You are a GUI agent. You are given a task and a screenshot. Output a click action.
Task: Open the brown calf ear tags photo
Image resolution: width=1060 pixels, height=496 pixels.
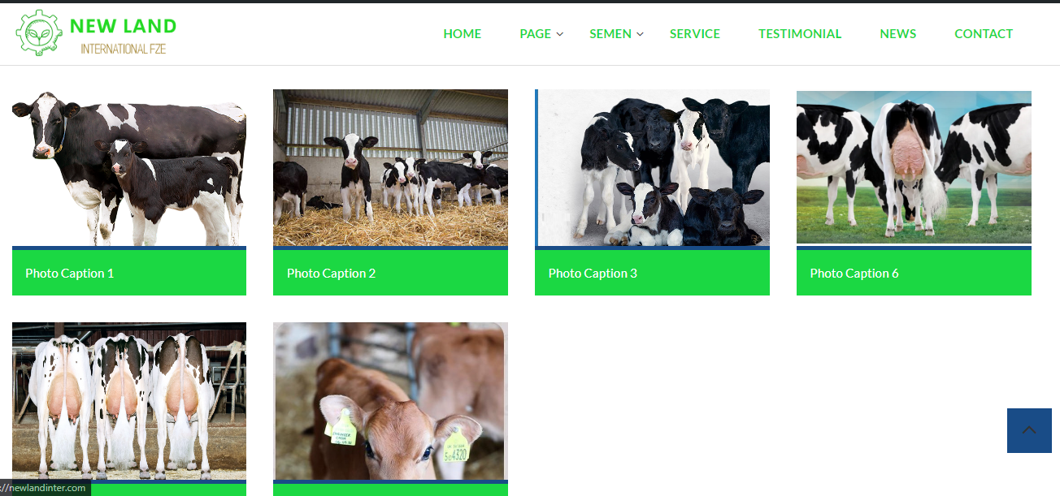(x=390, y=401)
